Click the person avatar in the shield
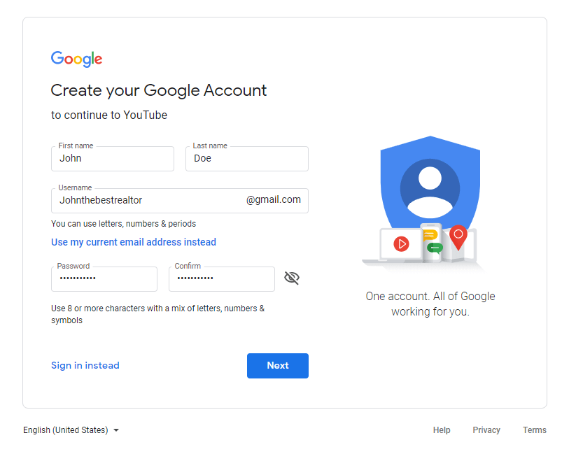Viewport: 569px width, 454px height. click(430, 189)
